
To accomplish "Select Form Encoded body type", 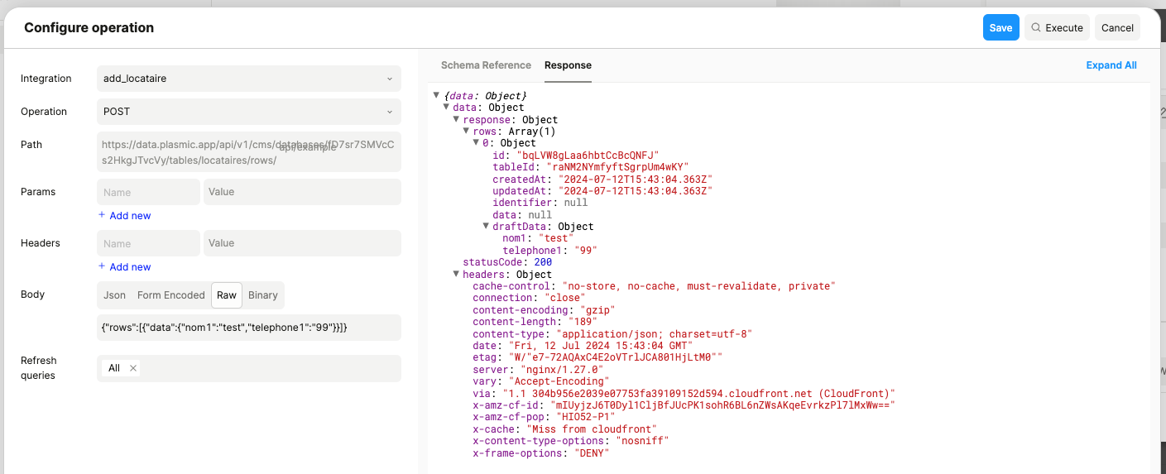I will coord(170,295).
